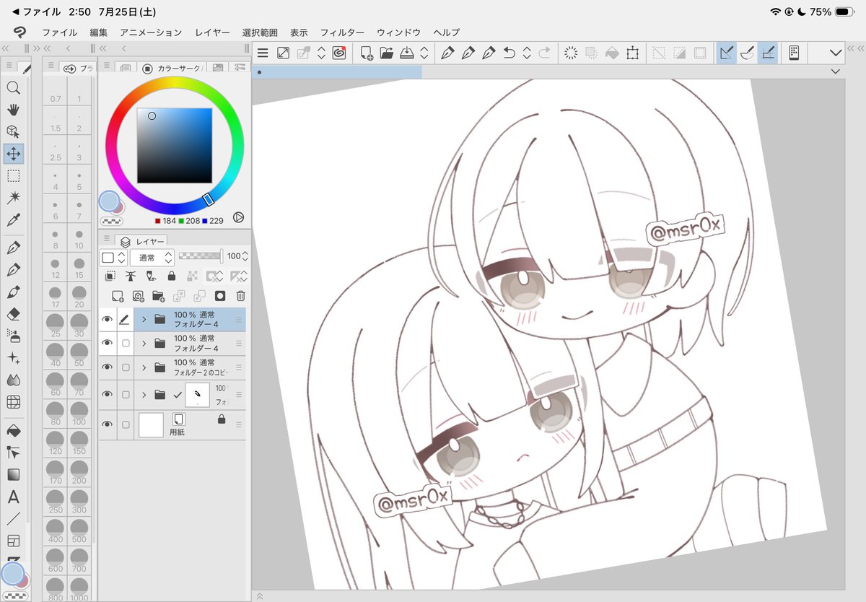Select the Decoration sparkle tool

coord(13,358)
